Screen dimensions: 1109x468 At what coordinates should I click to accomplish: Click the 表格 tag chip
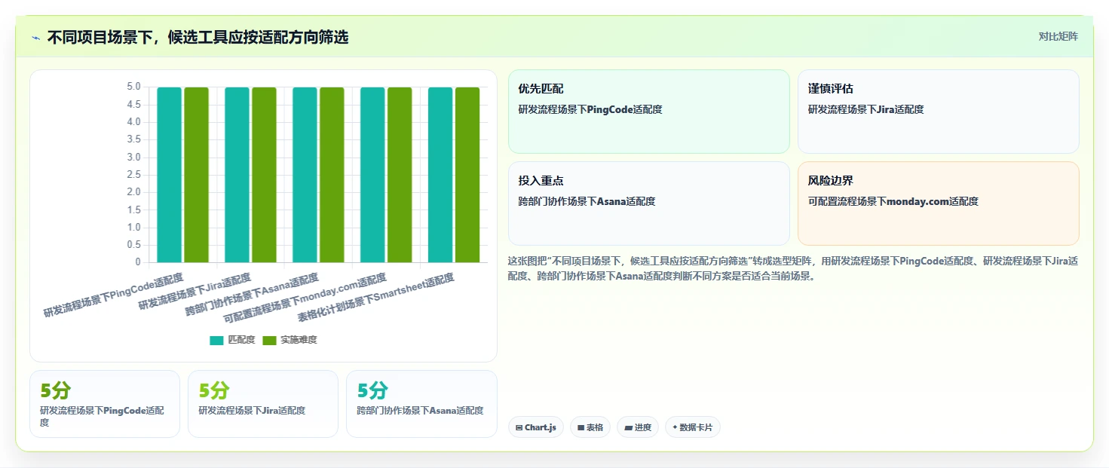pyautogui.click(x=590, y=427)
